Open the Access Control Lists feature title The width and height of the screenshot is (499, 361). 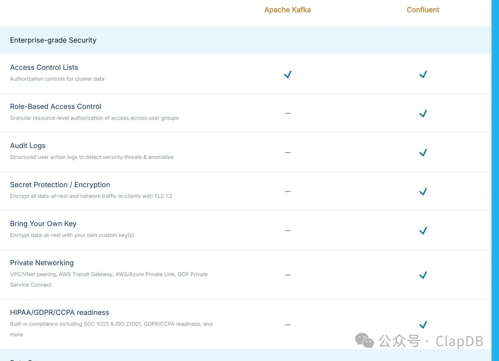(44, 67)
